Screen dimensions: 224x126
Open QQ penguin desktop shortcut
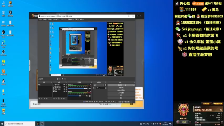pyautogui.click(x=3, y=82)
